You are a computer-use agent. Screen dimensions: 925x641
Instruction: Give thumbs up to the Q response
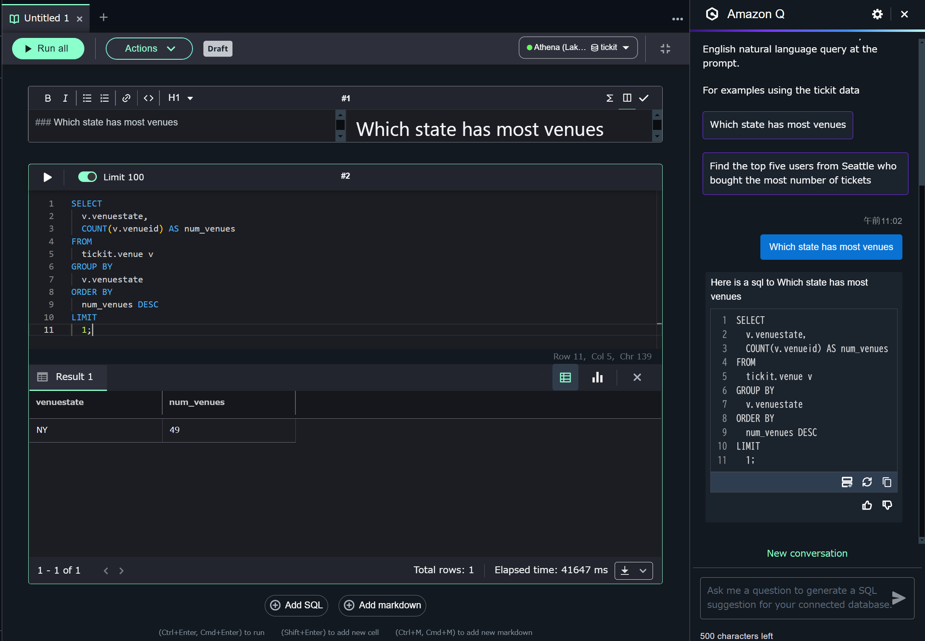867,505
